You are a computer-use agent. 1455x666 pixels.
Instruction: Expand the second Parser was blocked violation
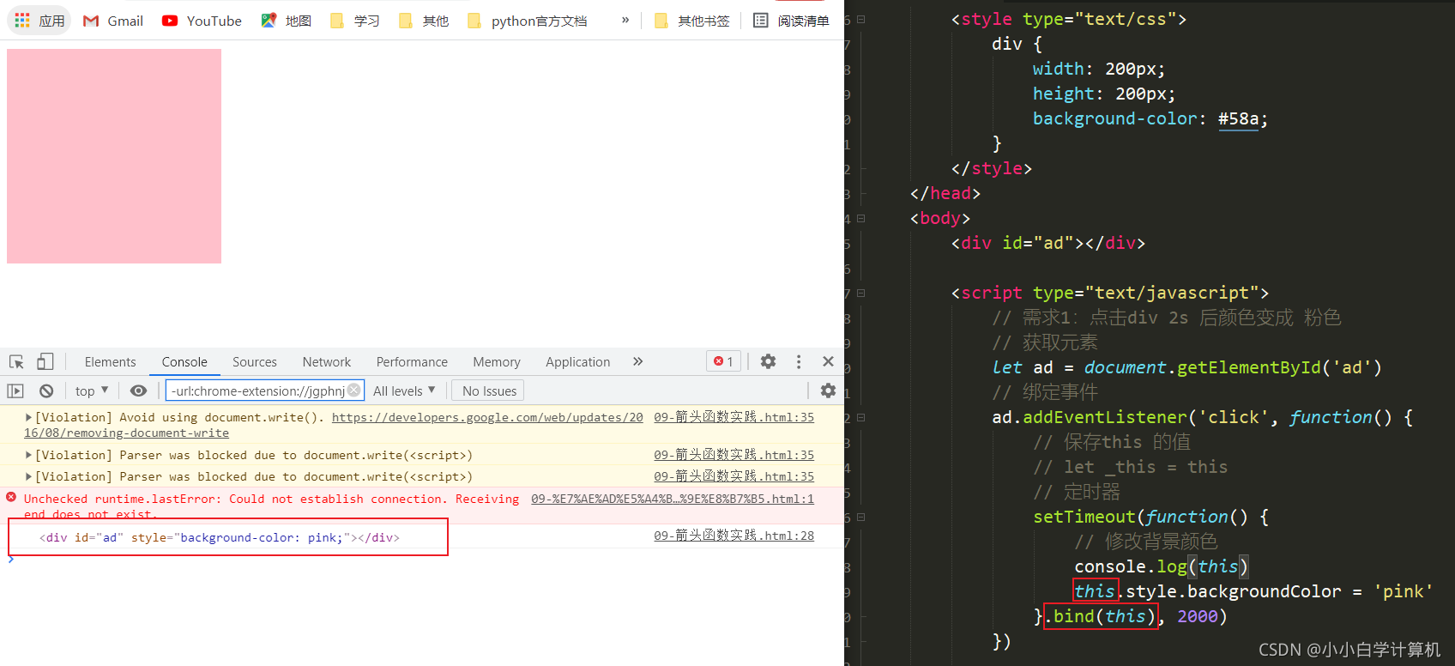pos(28,476)
